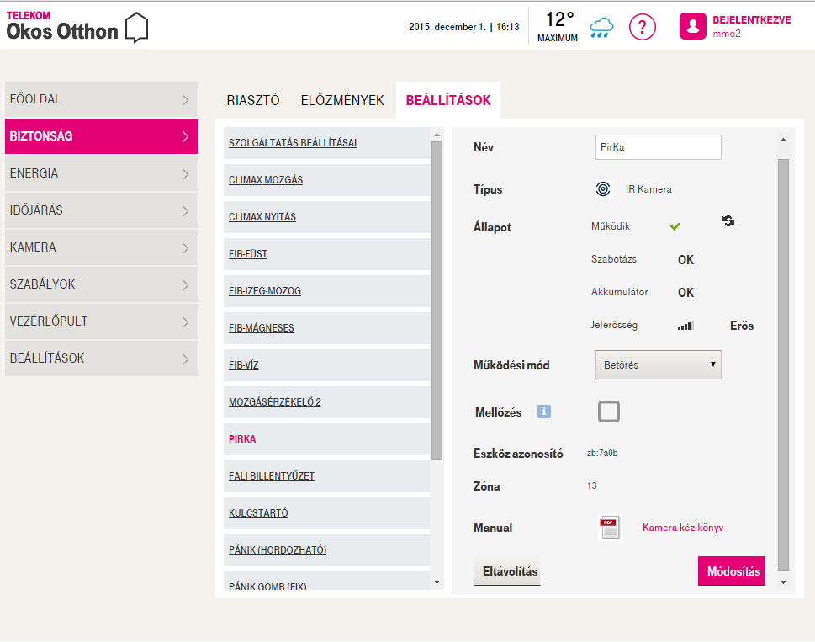
Task: Click the Erős signal strength label
Action: pos(742,326)
